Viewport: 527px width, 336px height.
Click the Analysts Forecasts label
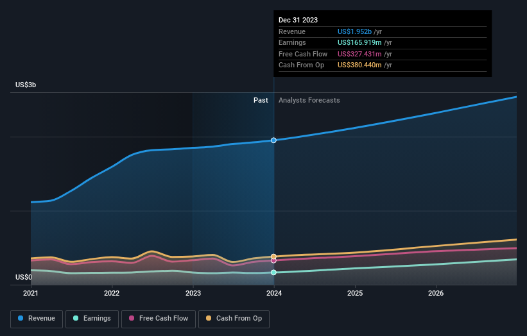click(309, 101)
